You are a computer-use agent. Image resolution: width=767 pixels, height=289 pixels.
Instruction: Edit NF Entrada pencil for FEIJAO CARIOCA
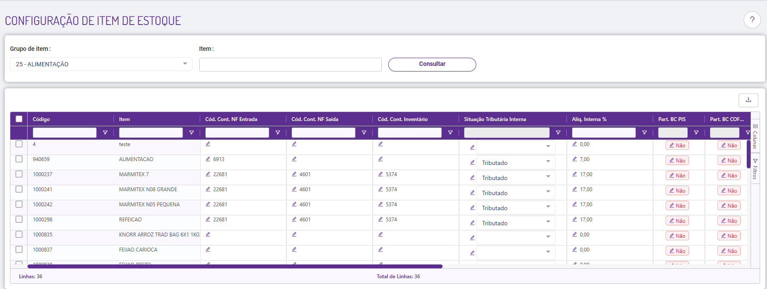click(x=208, y=249)
